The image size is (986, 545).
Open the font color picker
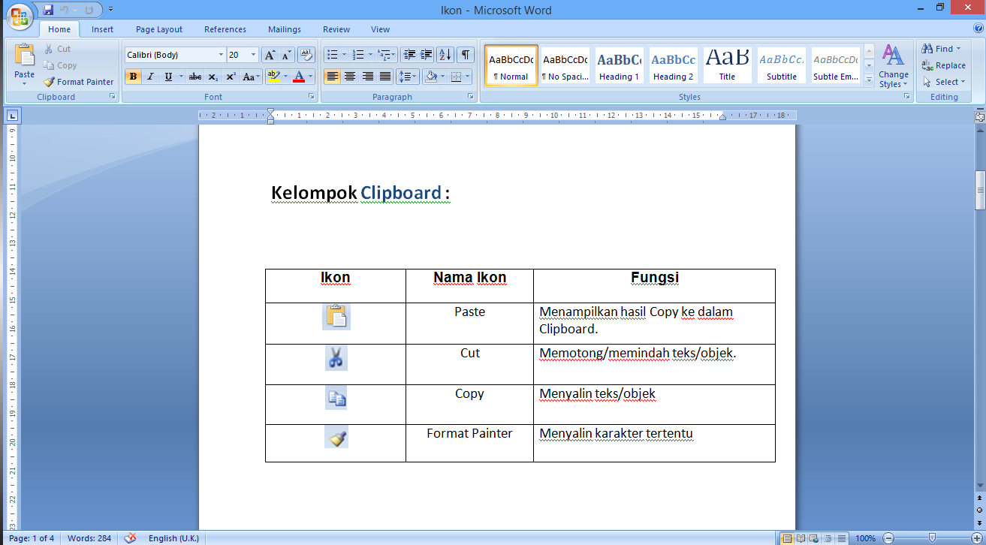pyautogui.click(x=300, y=76)
